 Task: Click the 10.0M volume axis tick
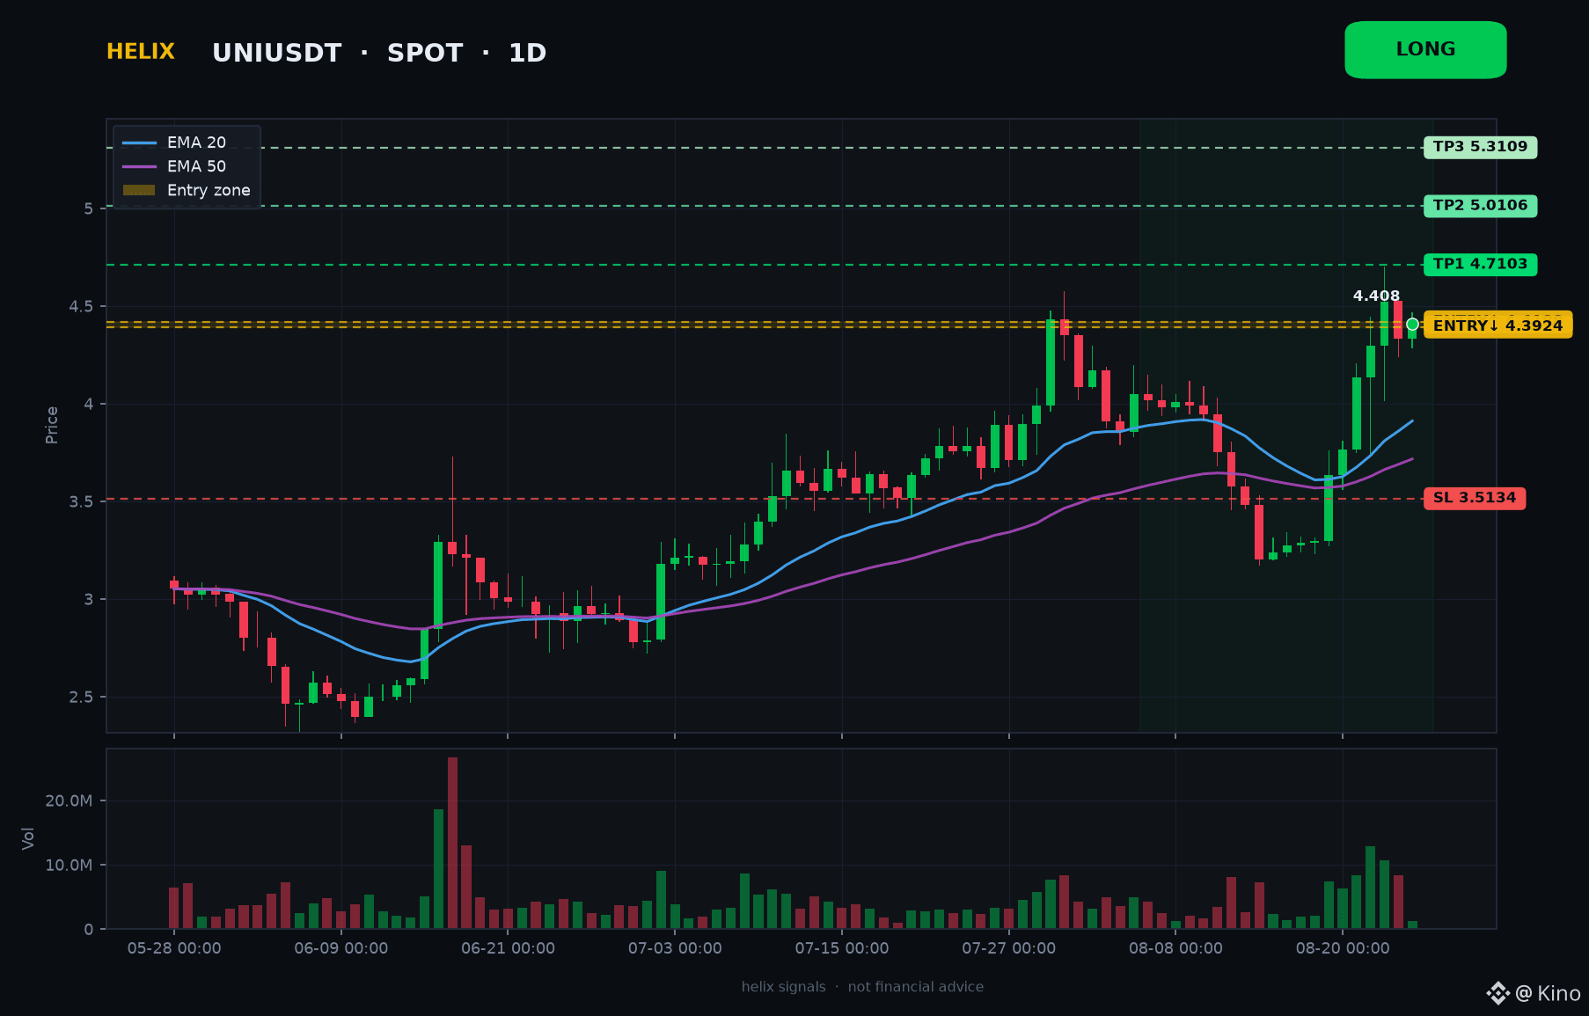69,865
